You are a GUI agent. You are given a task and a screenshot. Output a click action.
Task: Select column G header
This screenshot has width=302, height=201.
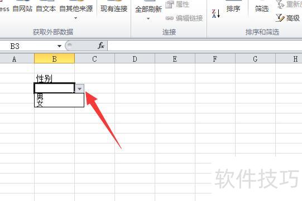click(x=255, y=59)
